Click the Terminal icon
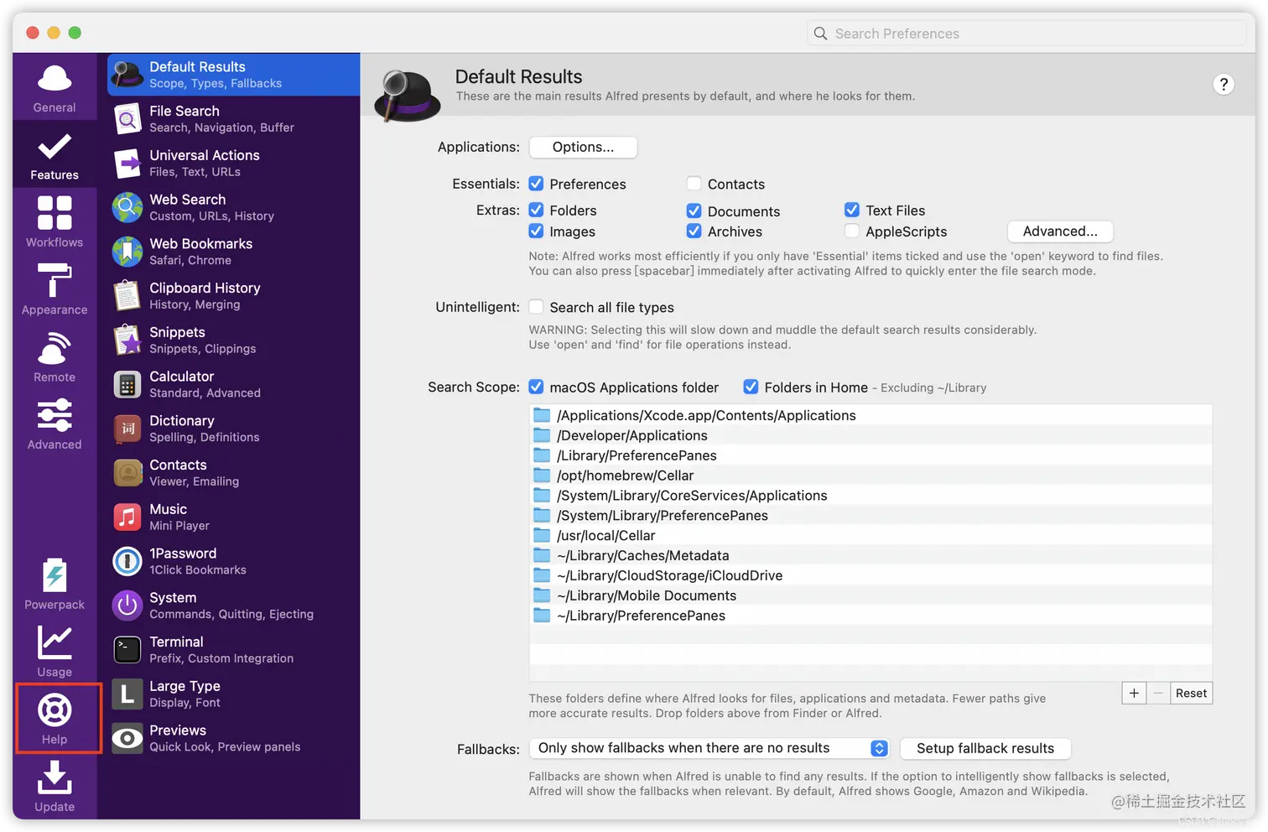 click(127, 650)
